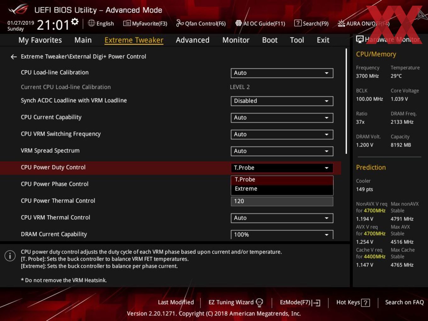Select CPU Power Duty Control row label
This screenshot has width=428, height=321.
[53, 167]
